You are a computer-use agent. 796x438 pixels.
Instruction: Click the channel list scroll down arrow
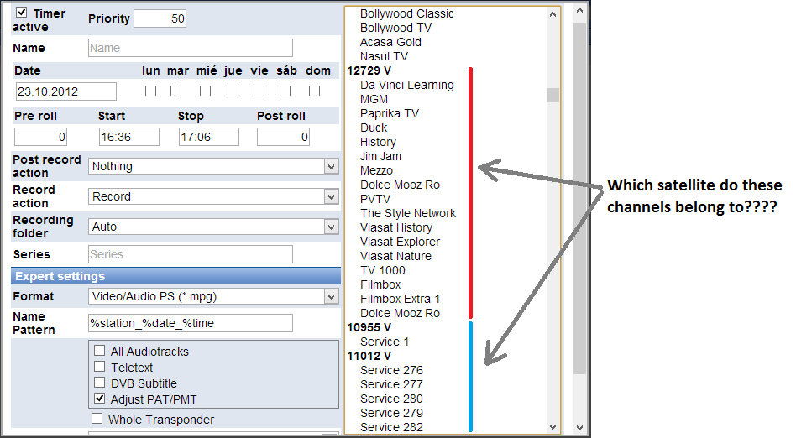[552, 426]
